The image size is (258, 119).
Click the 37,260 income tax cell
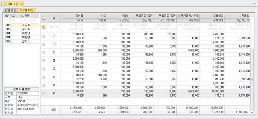[72, 79]
